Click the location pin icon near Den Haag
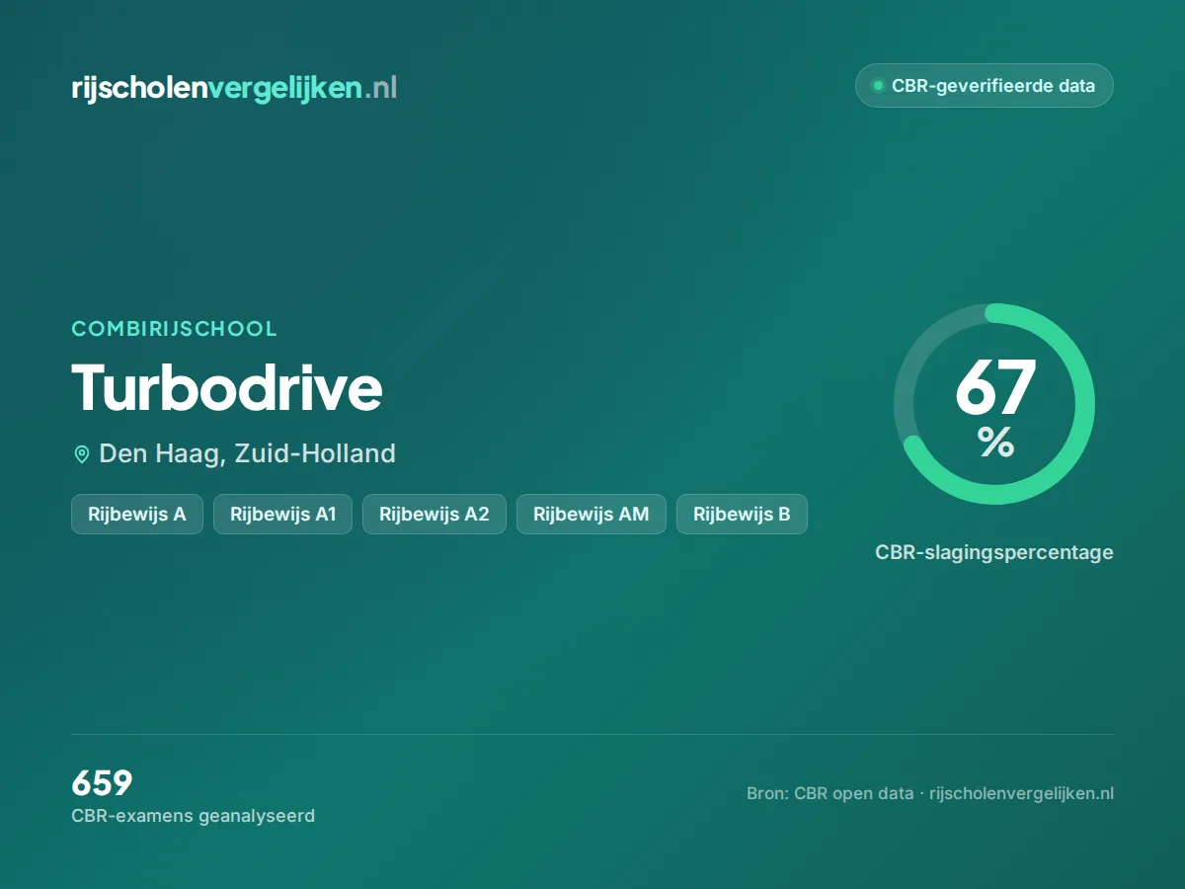 click(82, 454)
